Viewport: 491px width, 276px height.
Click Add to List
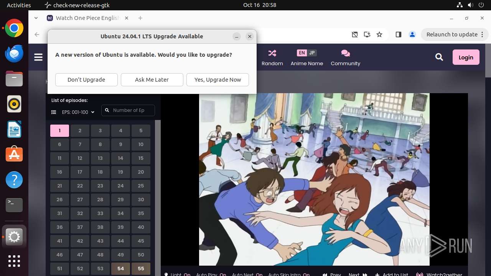point(392,274)
